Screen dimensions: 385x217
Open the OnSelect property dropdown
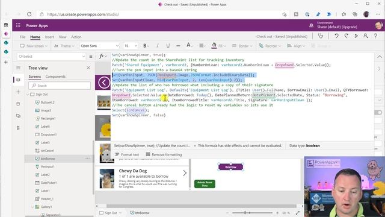[52, 57]
